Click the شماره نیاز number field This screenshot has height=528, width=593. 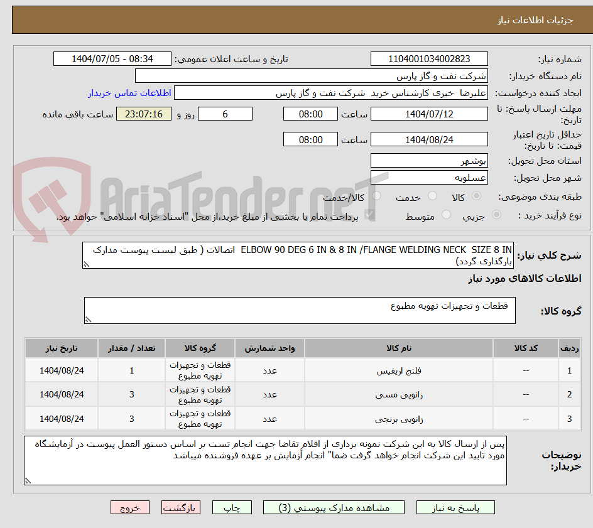[429, 58]
